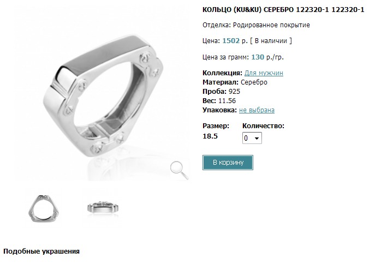387x270 pixels.
Task: Click the Подобные украшения heading
Action: (41, 251)
